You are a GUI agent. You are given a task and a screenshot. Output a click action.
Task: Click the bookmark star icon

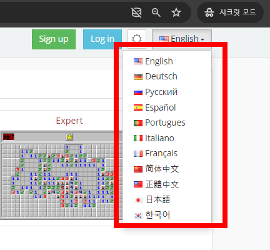tap(176, 12)
